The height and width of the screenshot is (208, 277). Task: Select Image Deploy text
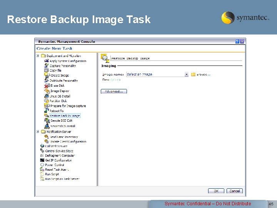click(60, 91)
